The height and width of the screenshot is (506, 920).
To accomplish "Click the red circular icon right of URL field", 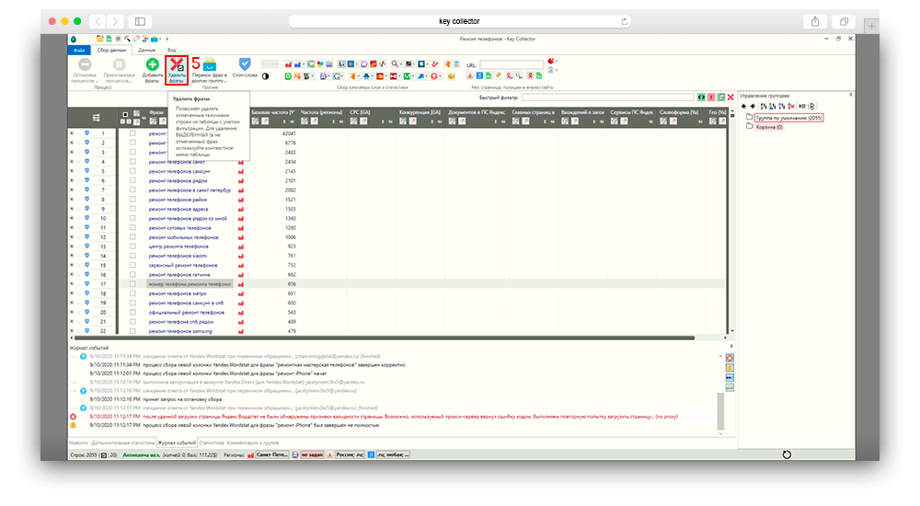I will point(550,61).
